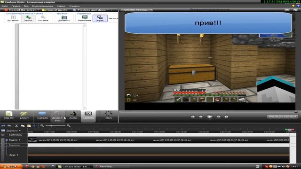Click Record the screen button
The image size is (301, 169).
pos(21,10)
